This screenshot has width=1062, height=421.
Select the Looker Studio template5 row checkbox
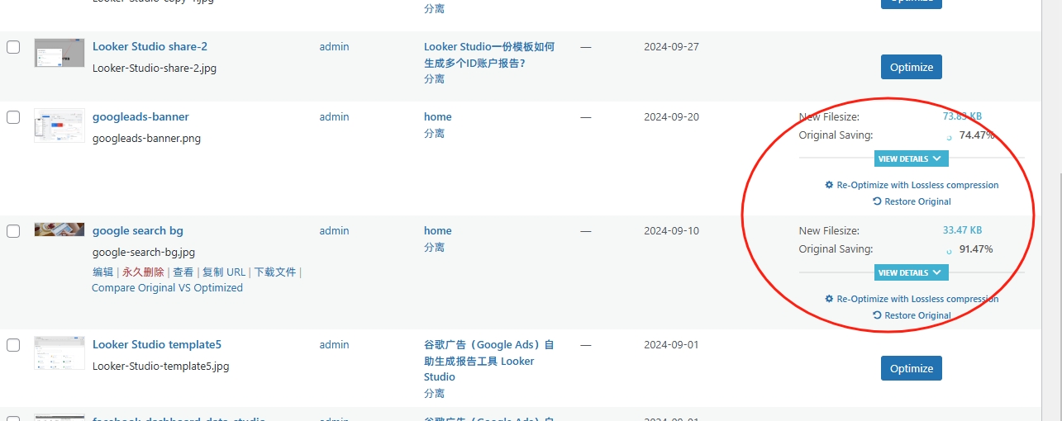[13, 345]
